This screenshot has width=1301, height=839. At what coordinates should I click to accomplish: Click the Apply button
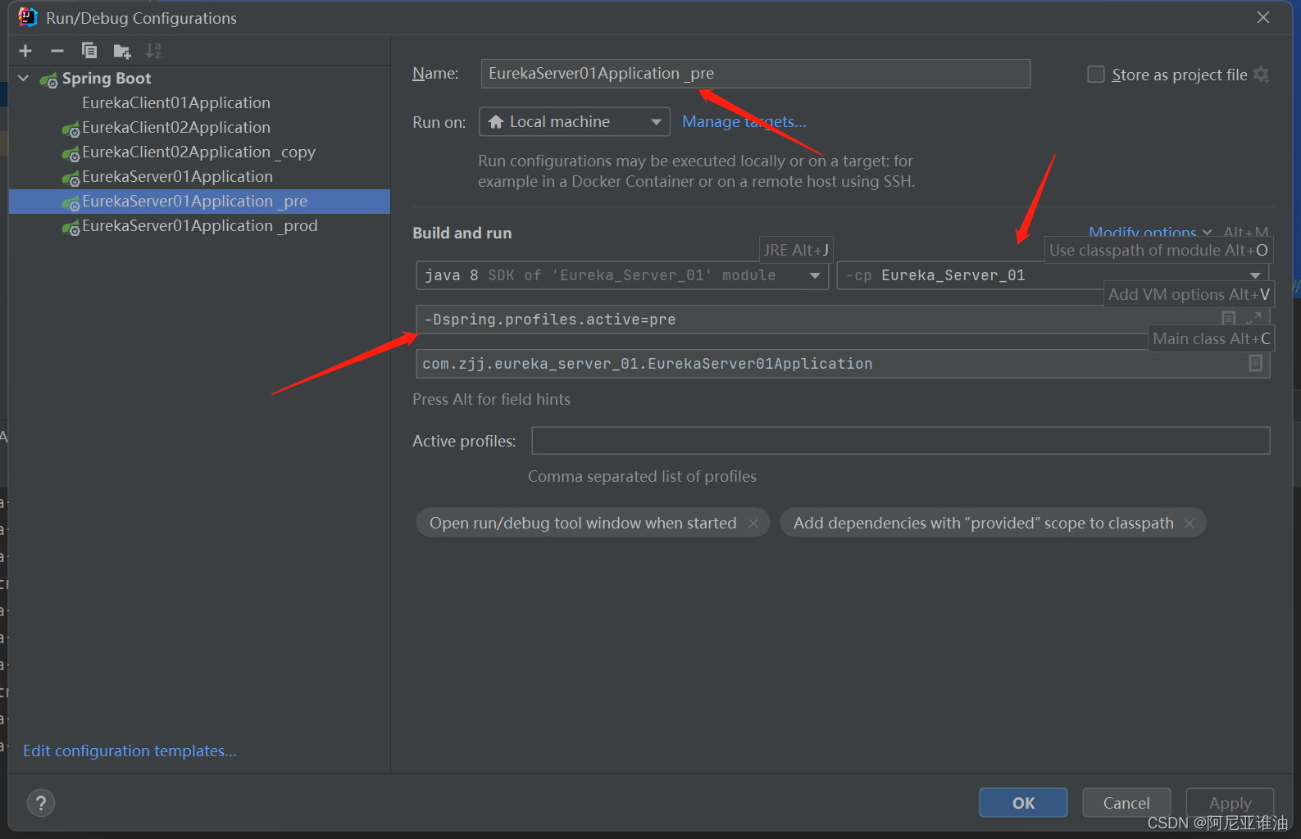pos(1230,803)
